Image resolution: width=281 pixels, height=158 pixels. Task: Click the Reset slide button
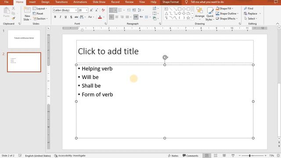[x=38, y=14]
